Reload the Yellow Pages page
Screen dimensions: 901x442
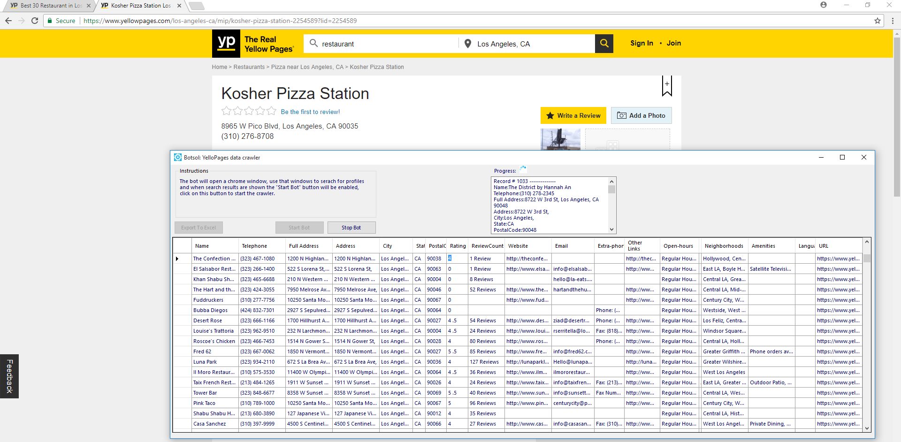[35, 21]
